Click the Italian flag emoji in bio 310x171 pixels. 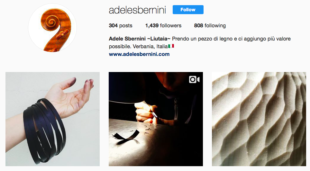pyautogui.click(x=171, y=46)
